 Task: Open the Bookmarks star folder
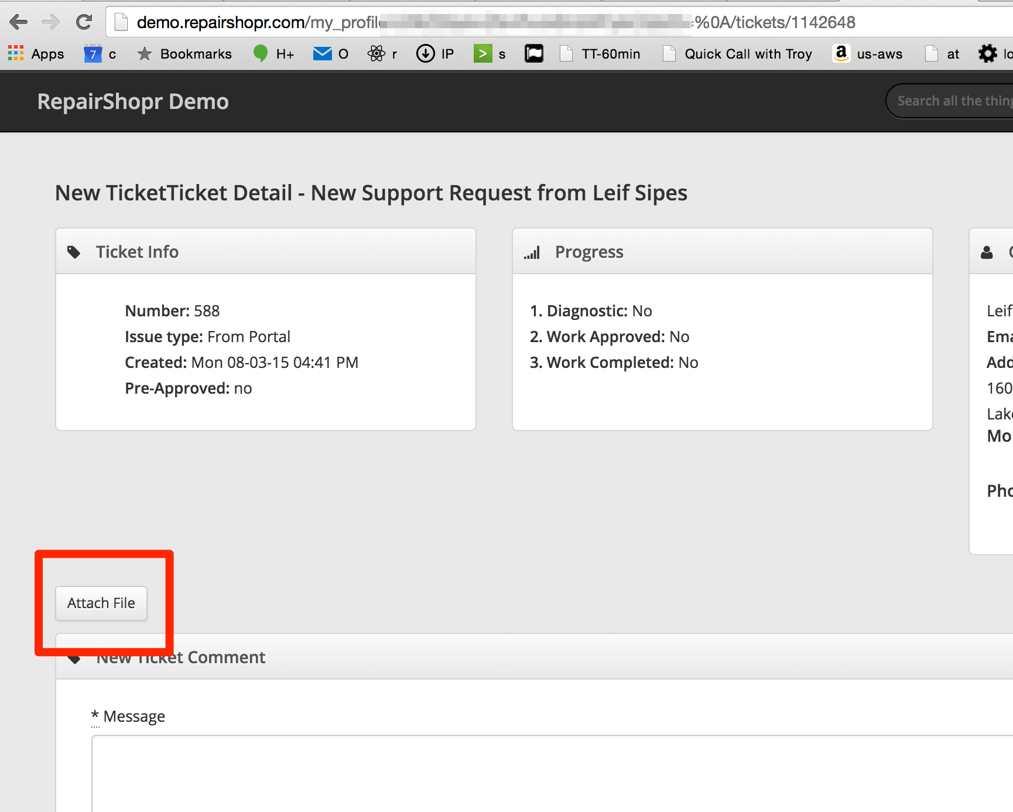(184, 54)
